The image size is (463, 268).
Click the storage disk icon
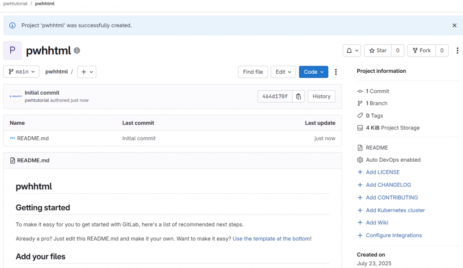tap(360, 128)
